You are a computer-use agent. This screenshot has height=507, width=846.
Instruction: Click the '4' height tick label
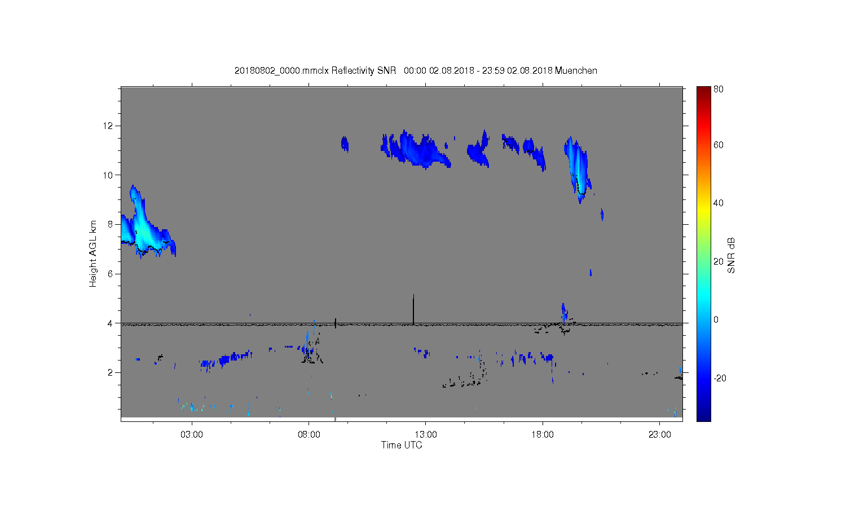click(111, 323)
